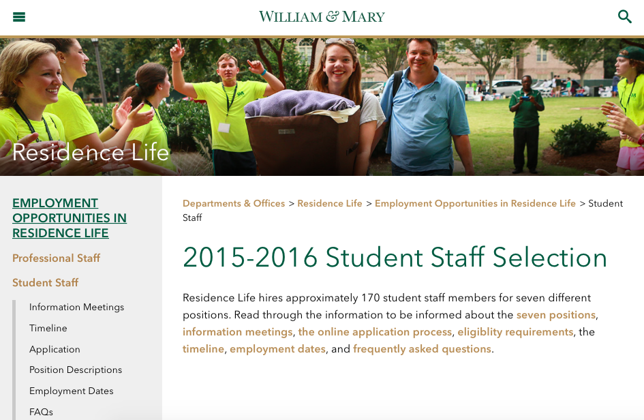Follow the eligiblity requirements link
The height and width of the screenshot is (420, 644).
515,331
